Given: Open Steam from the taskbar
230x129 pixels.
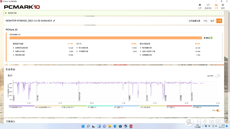Looking at the screenshot, I should pos(126,126).
